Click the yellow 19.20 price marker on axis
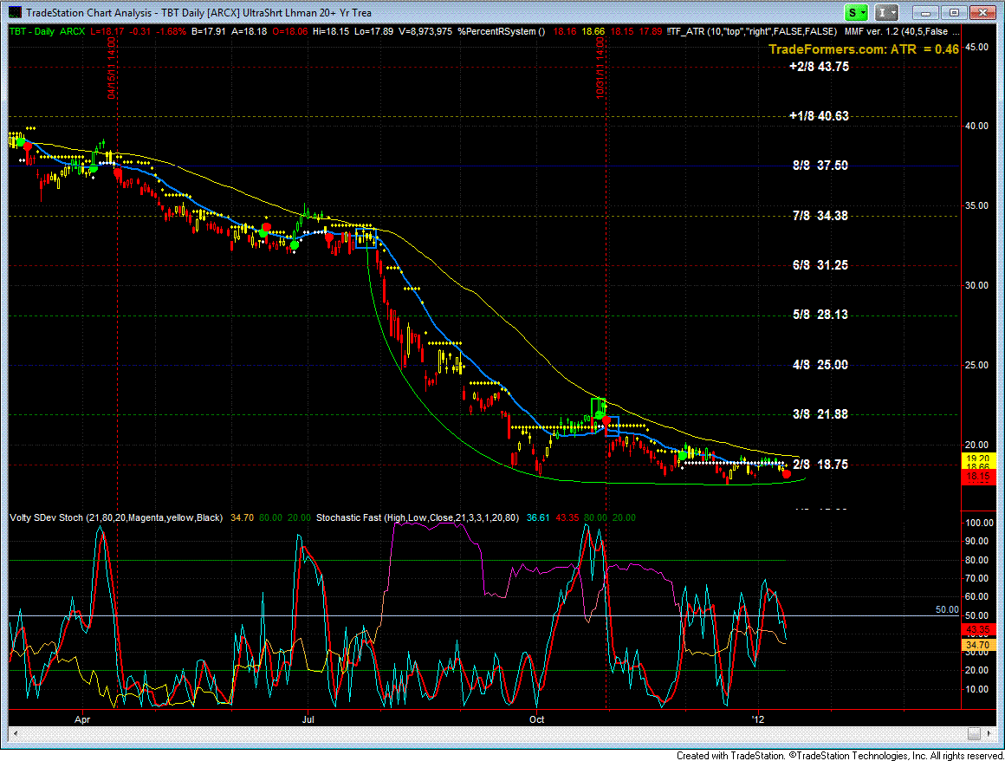1005x761 pixels. pos(978,458)
